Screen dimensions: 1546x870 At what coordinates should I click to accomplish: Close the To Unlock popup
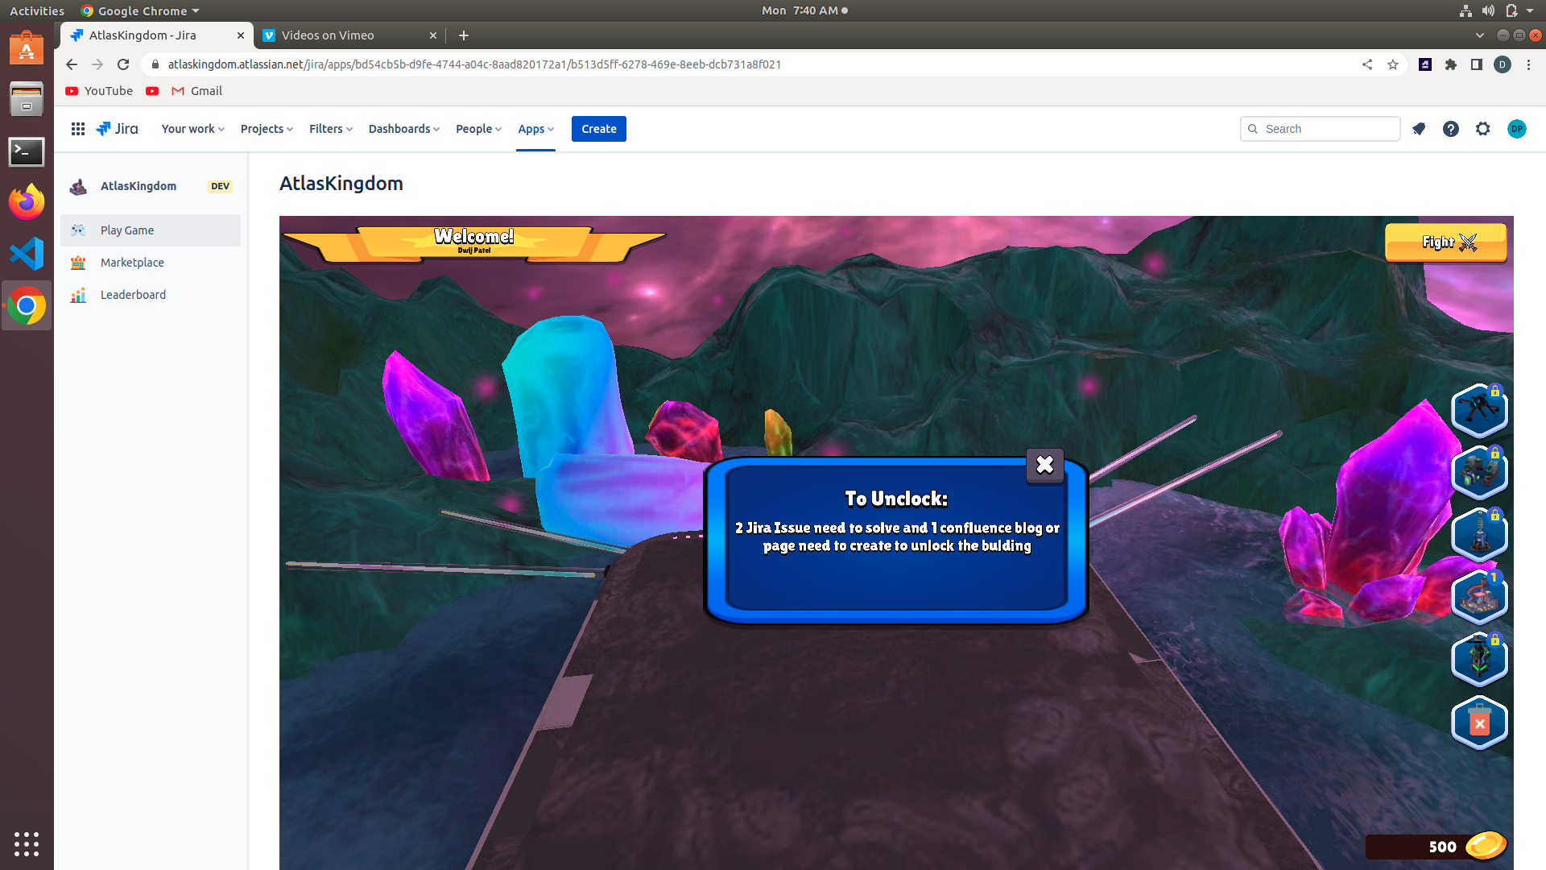point(1044,465)
